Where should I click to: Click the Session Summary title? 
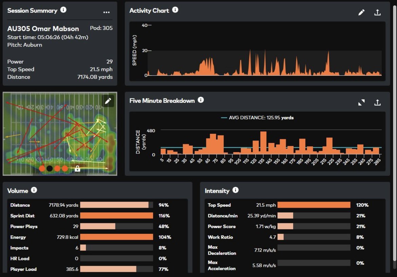[33, 11]
